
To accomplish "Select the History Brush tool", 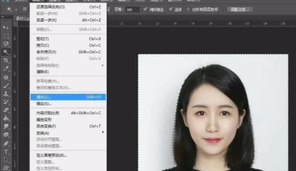I will pyautogui.click(x=6, y=102).
